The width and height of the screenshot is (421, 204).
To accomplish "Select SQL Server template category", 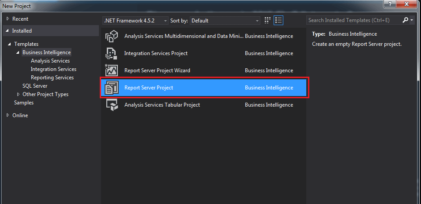I will [35, 86].
